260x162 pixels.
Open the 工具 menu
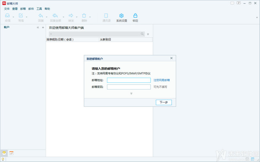[39, 8]
